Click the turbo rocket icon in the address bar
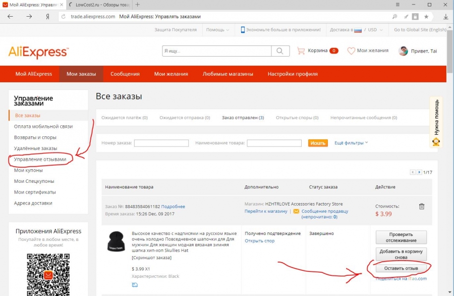454x296 pixels. pyautogui.click(x=406, y=17)
